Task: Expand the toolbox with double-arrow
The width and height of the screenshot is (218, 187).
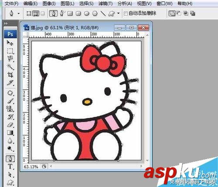Action: coord(6,23)
